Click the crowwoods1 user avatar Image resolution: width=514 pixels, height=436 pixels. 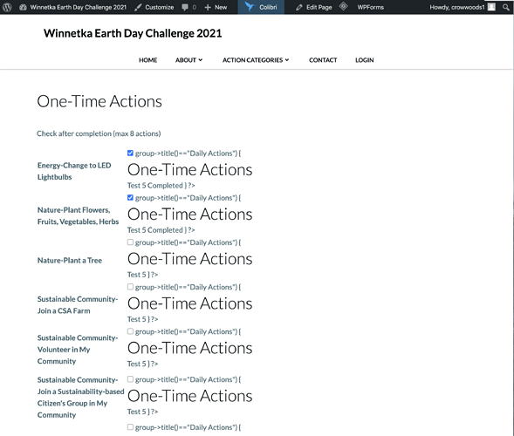click(x=491, y=7)
